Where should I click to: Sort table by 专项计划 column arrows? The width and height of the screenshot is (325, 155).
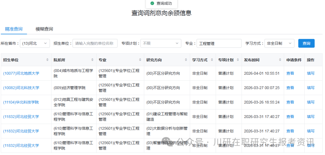coord(238,60)
